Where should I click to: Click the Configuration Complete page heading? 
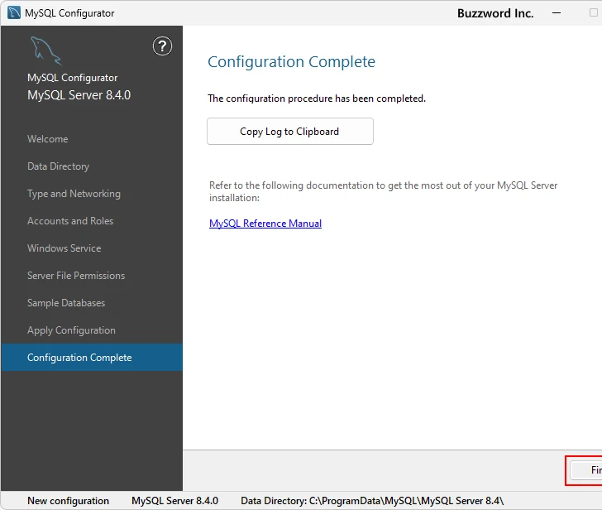pos(291,61)
